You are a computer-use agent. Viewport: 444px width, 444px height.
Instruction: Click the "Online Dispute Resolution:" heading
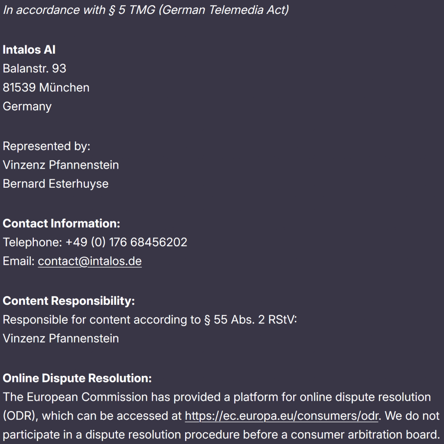pyautogui.click(x=77, y=379)
